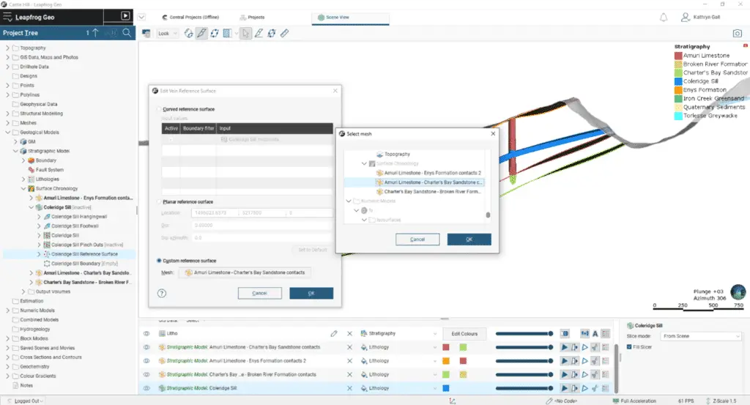
Task: Click the globe view orientation icon
Action: click(x=738, y=291)
